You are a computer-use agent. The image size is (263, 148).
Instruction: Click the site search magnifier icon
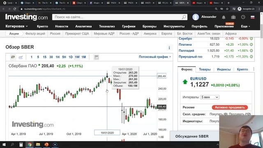(184, 17)
